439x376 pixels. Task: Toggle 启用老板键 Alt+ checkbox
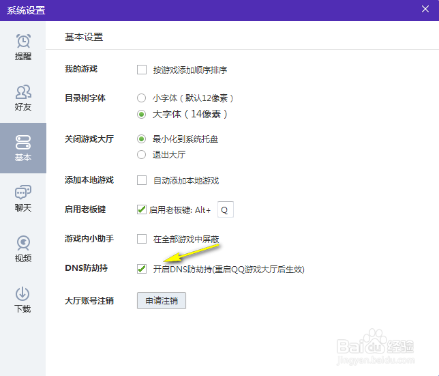click(142, 209)
